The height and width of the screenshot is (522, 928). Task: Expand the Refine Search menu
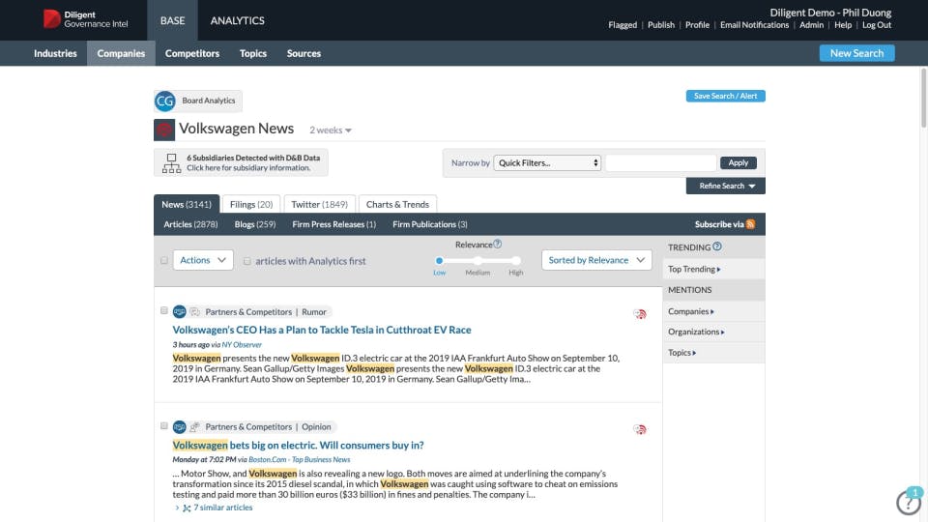[726, 186]
